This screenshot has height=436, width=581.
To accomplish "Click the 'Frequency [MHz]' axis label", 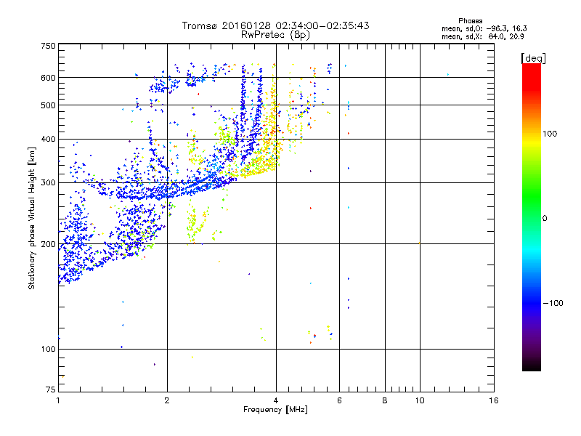I will point(275,410).
